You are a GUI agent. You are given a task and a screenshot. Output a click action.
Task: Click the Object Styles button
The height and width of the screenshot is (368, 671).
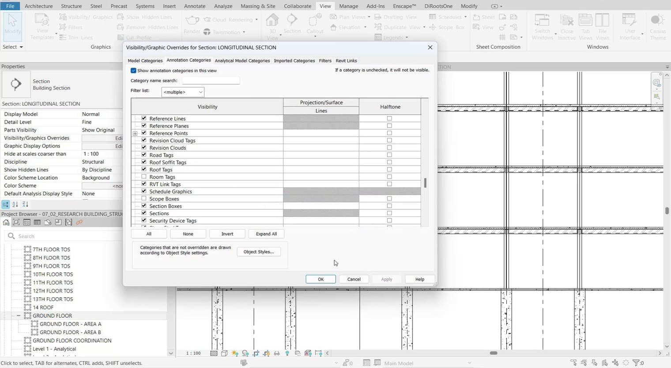(259, 252)
